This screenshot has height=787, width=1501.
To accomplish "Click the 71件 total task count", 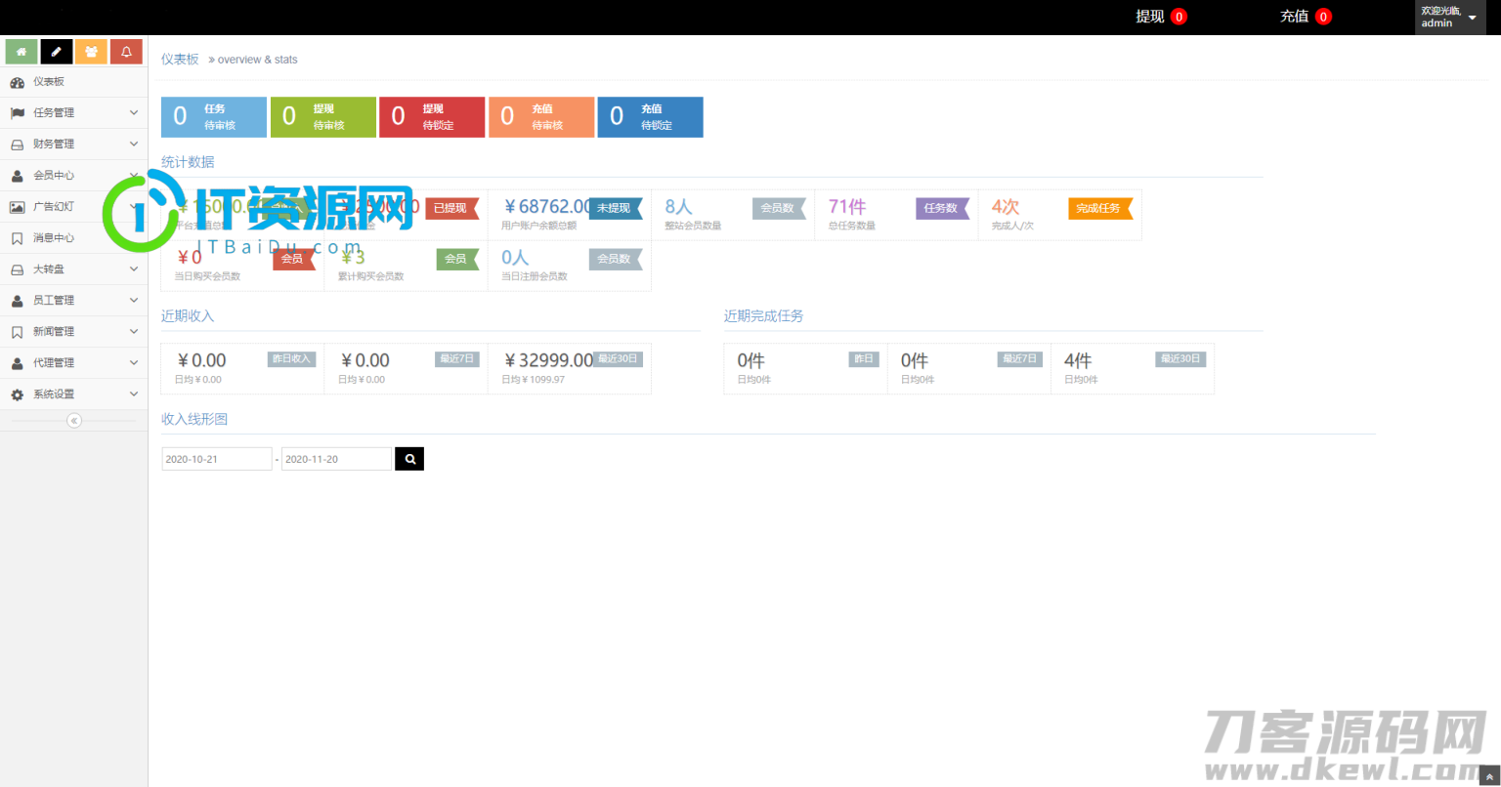I will point(847,207).
